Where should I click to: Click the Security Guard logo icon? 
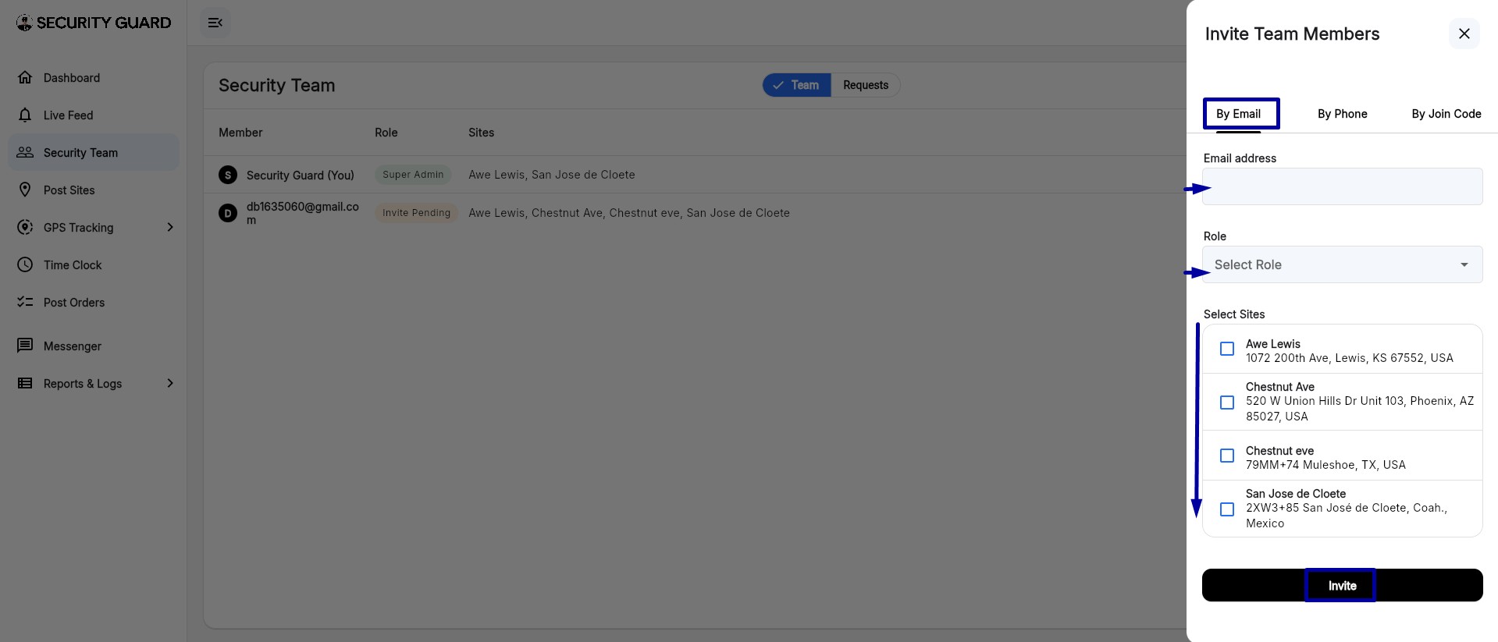[24, 23]
